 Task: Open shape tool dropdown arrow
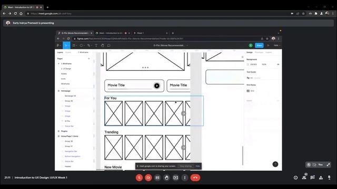pyautogui.click(x=84, y=46)
